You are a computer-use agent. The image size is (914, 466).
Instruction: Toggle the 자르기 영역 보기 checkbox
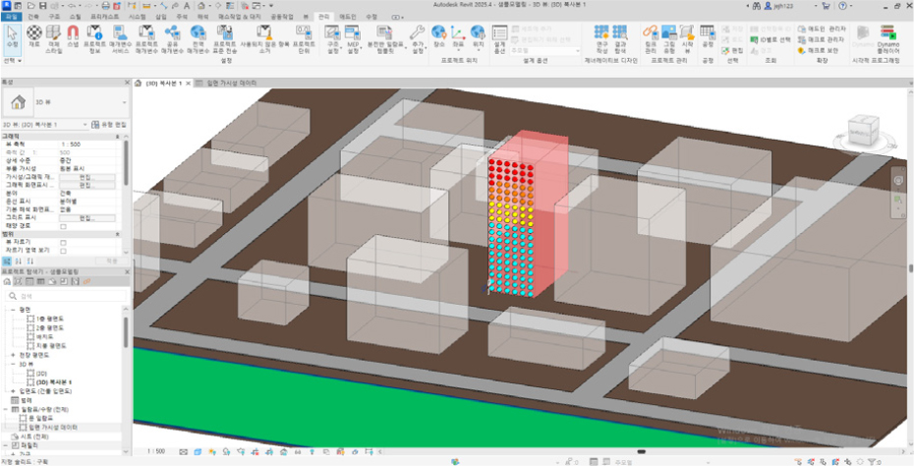pos(64,251)
